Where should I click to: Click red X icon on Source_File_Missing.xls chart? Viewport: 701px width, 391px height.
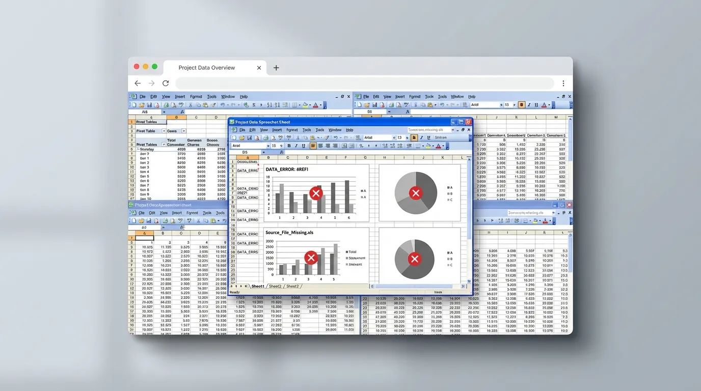tap(311, 258)
